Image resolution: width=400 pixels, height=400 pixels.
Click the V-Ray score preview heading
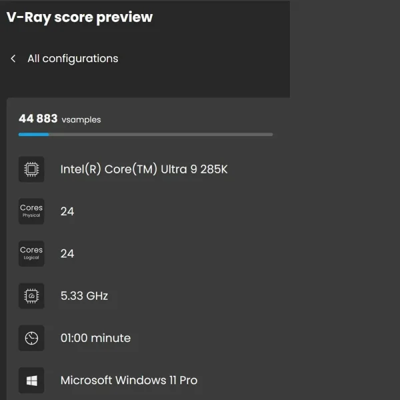click(x=79, y=17)
